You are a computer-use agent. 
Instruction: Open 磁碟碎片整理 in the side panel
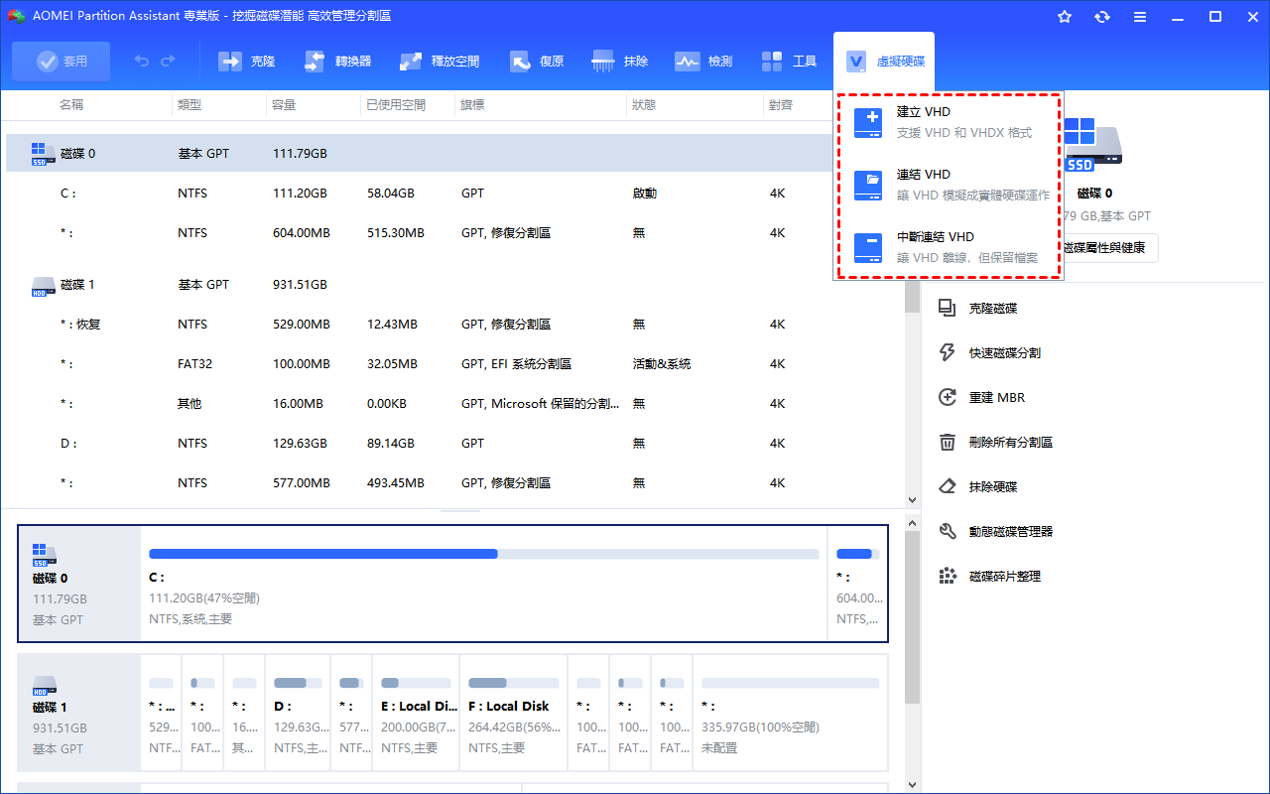coord(990,577)
